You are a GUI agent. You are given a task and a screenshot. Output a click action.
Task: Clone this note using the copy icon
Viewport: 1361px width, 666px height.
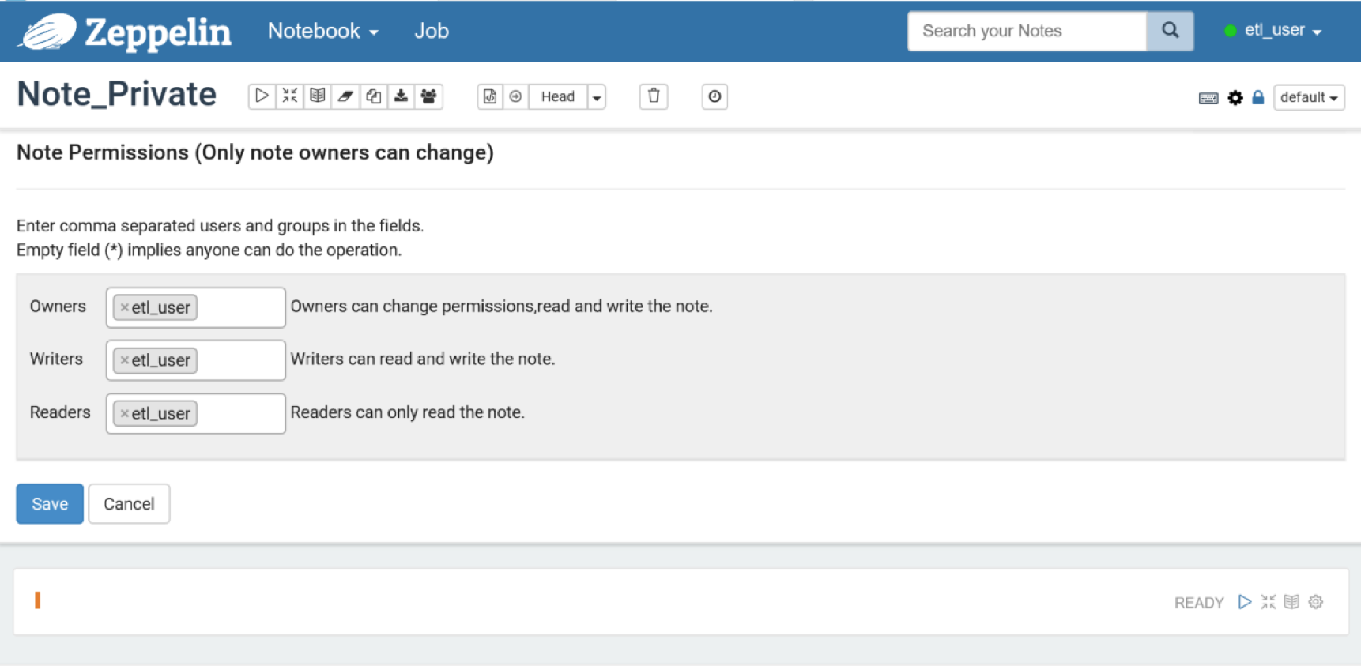pyautogui.click(x=374, y=96)
